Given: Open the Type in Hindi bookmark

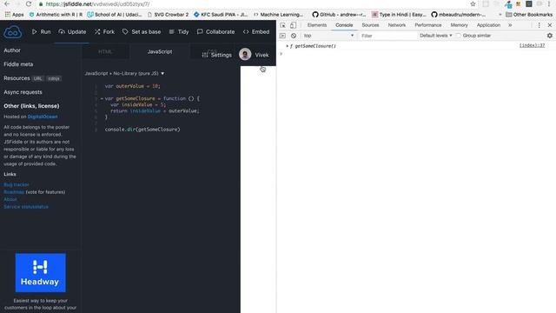Looking at the screenshot, I should click(399, 15).
